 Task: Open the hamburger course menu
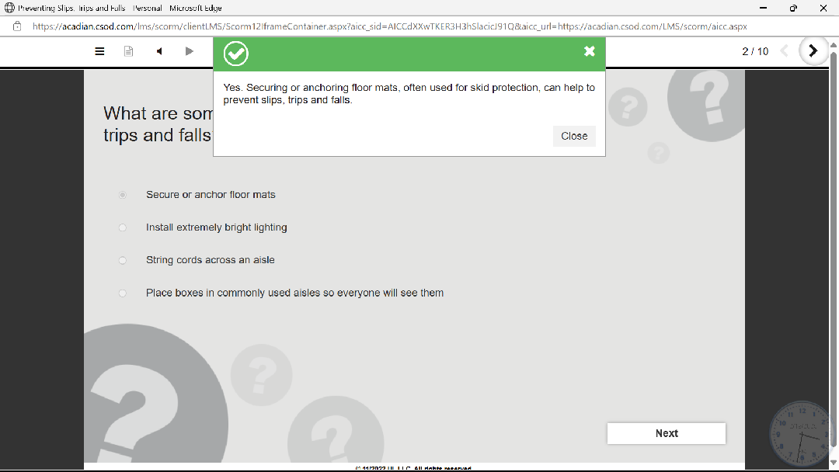(99, 51)
